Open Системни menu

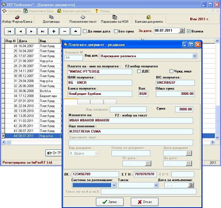(15, 11)
